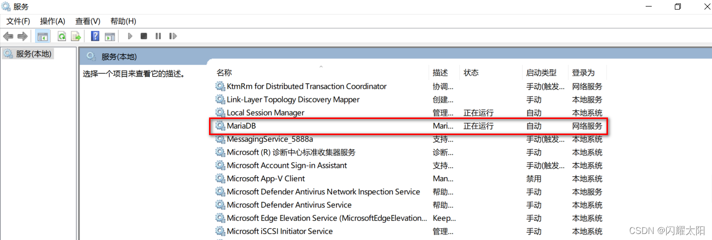Open the 查看(V) menu

pyautogui.click(x=88, y=21)
